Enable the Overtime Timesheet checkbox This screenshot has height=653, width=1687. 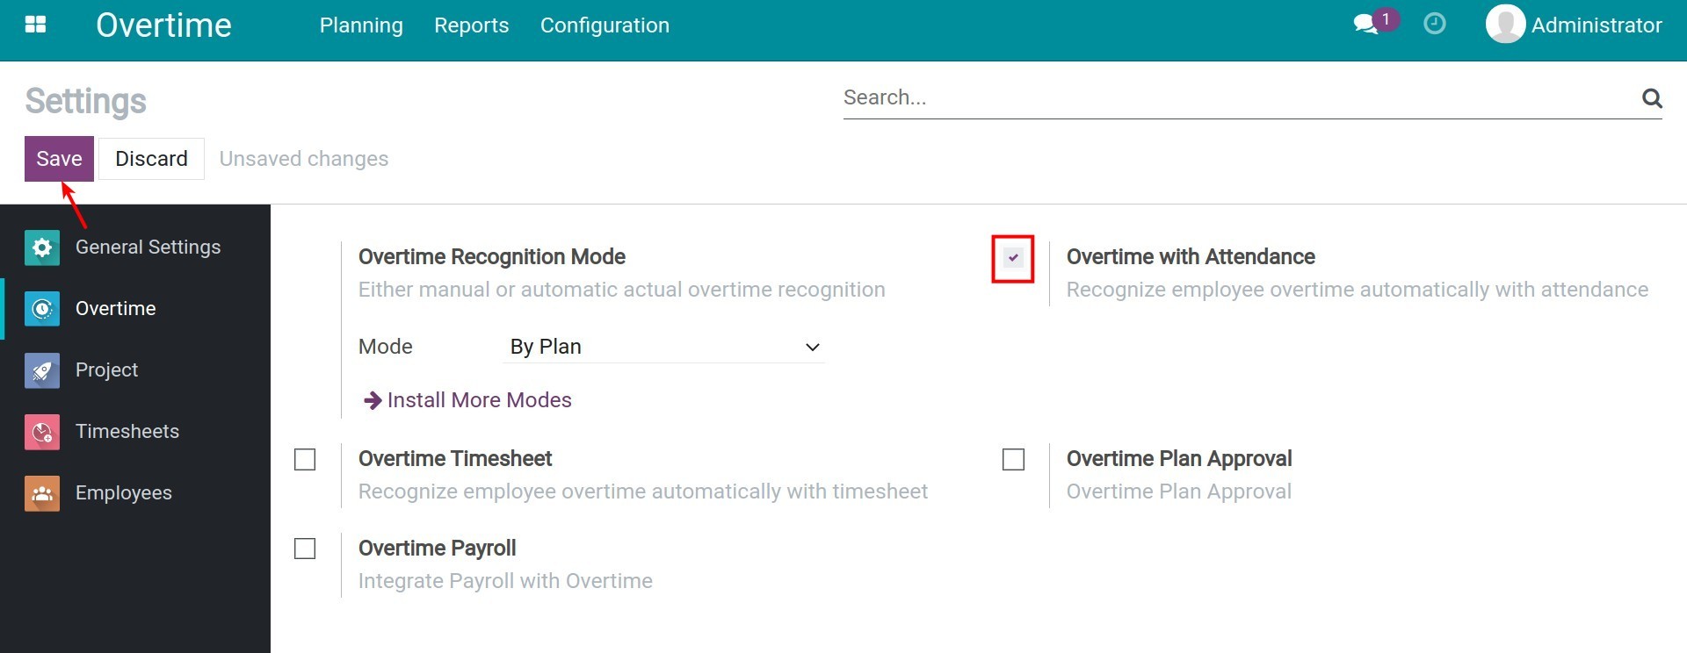click(x=305, y=460)
